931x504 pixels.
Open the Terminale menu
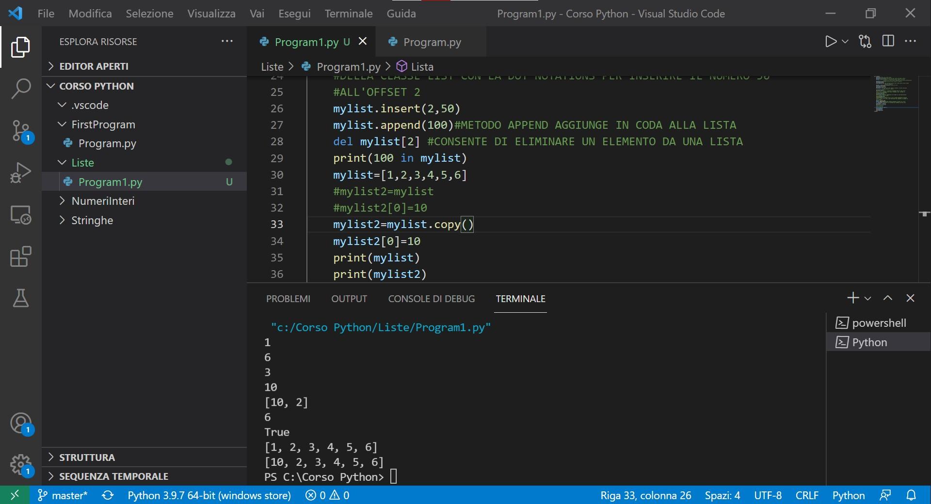349,14
